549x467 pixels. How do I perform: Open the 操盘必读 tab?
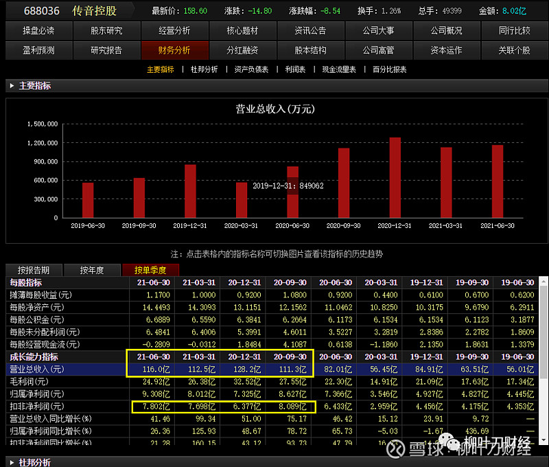coord(39,31)
